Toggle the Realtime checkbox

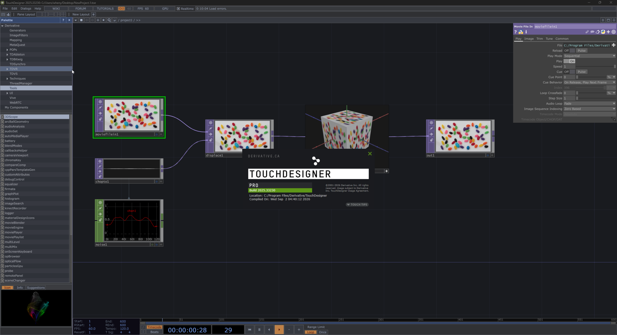coord(178,9)
